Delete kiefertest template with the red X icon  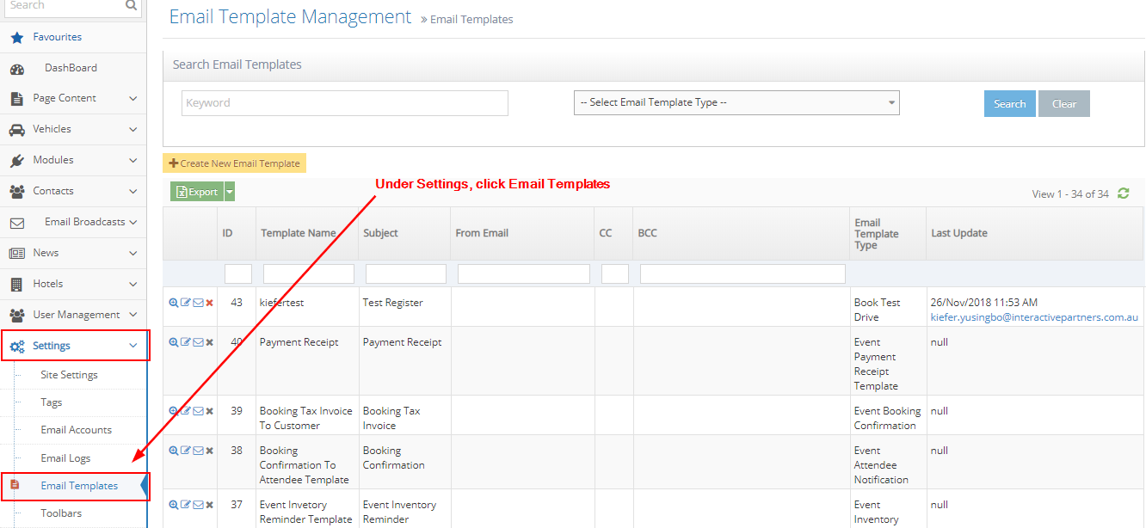(x=210, y=303)
